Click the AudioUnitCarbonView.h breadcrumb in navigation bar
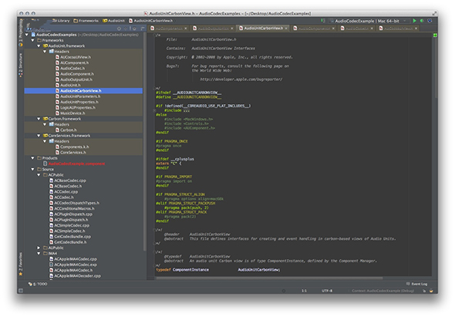The width and height of the screenshot is (455, 317). pyautogui.click(x=151, y=21)
